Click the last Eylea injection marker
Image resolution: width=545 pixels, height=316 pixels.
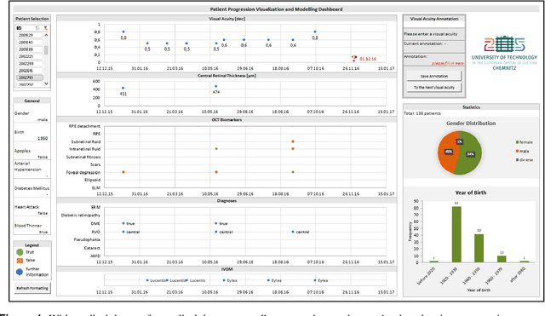point(315,280)
